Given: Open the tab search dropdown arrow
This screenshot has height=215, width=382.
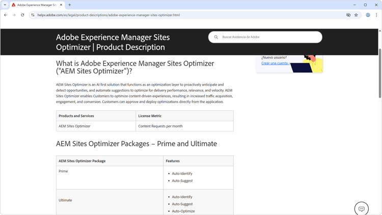Looking at the screenshot, I should click(5, 5).
